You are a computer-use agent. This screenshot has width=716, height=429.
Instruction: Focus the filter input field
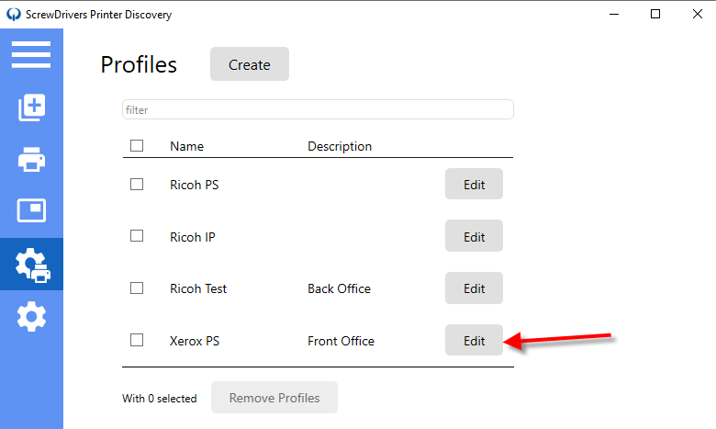tap(318, 109)
